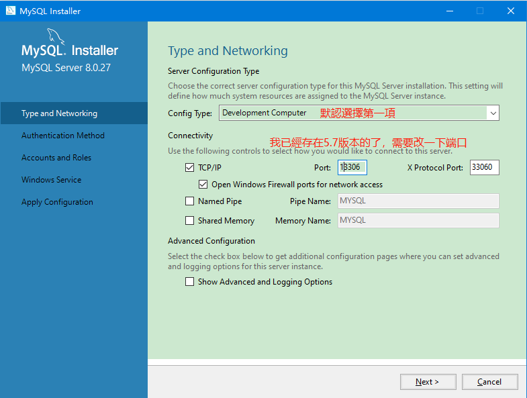
Task: Close the MySQL Installer window
Action: pyautogui.click(x=511, y=11)
